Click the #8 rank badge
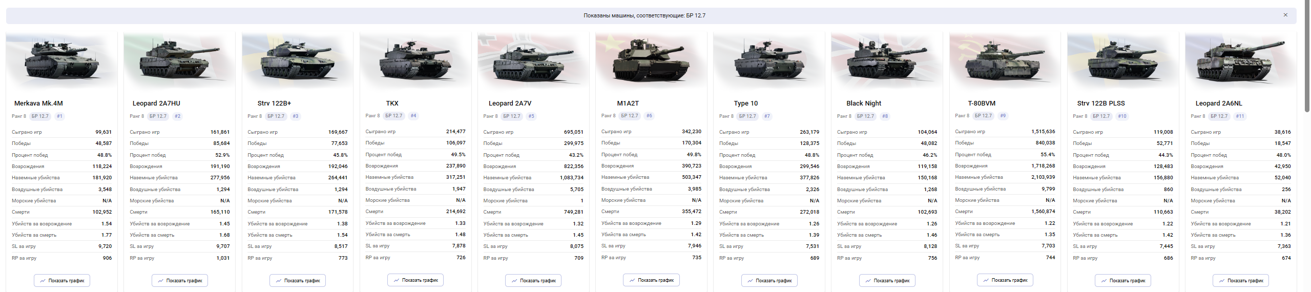 click(x=885, y=116)
